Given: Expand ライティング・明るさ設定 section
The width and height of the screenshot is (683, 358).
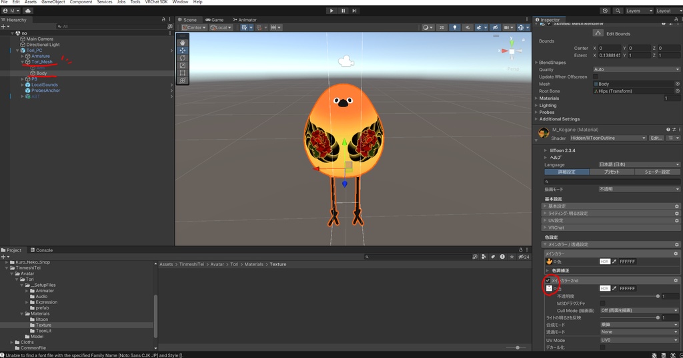Looking at the screenshot, I should (x=545, y=214).
